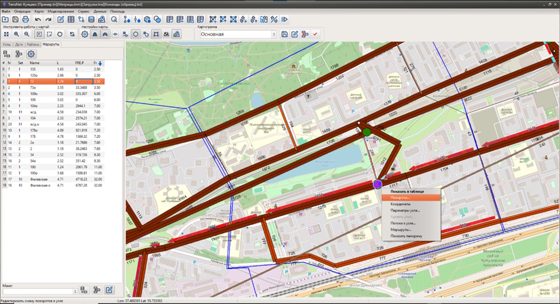
Task: Click the red checkmark icon beside Картограмма
Action: (x=315, y=34)
